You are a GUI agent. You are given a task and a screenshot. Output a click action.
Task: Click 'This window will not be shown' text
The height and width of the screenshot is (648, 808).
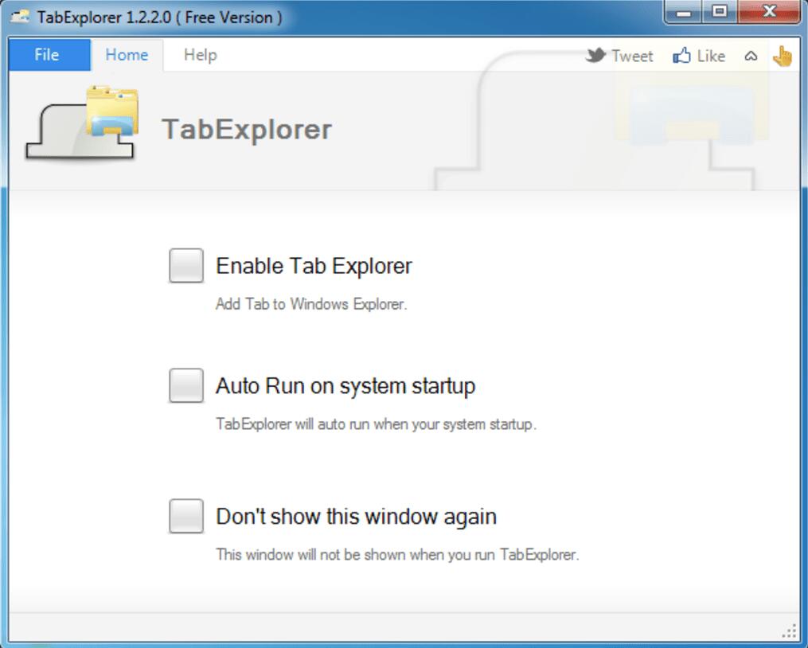(x=397, y=555)
